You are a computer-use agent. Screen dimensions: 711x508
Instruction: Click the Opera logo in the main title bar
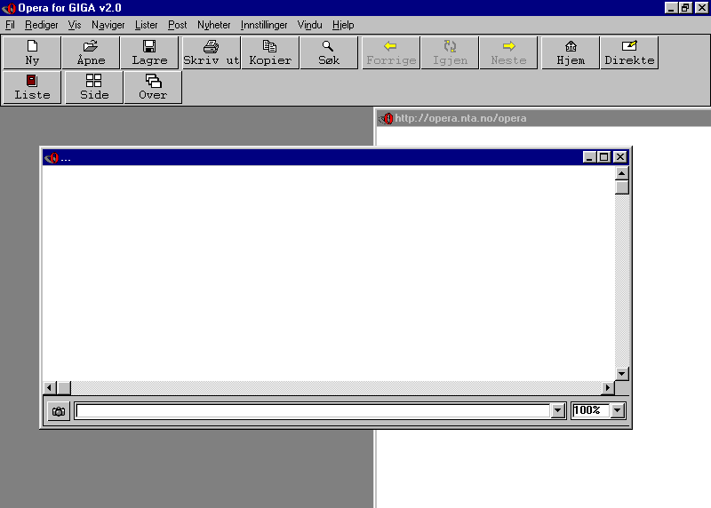[x=9, y=8]
